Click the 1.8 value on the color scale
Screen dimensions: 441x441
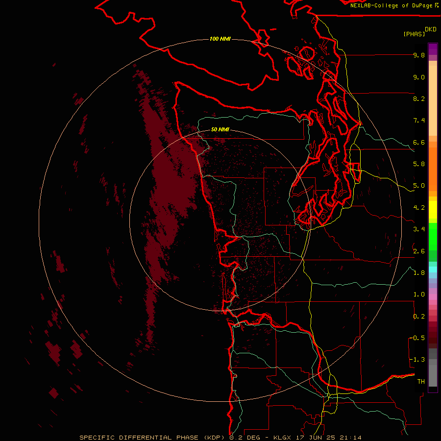click(x=419, y=273)
